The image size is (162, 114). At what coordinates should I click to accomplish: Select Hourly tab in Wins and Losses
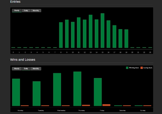coord(17,69)
